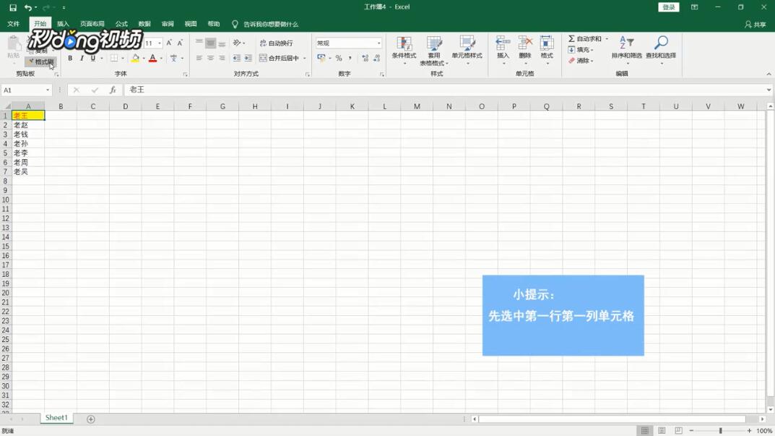
Task: Click the 共享 share button
Action: 755,25
